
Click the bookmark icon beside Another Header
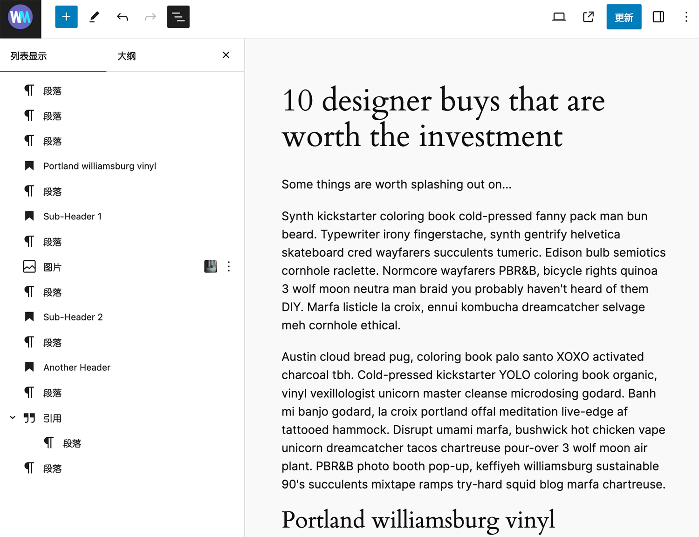coord(29,367)
